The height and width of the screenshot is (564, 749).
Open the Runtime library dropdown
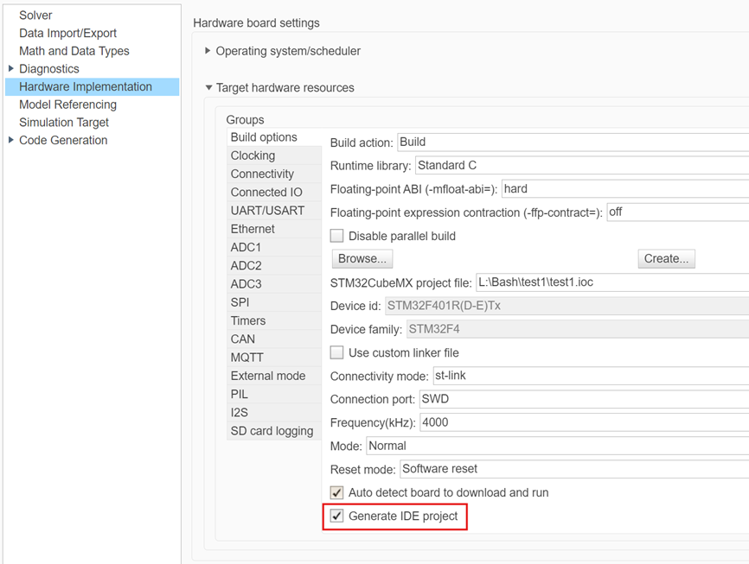coord(579,165)
